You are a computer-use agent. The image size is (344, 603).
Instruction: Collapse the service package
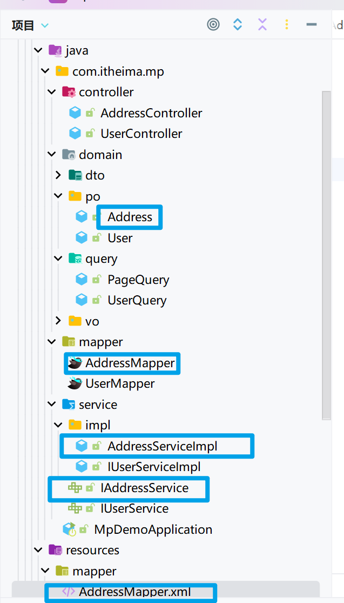52,405
